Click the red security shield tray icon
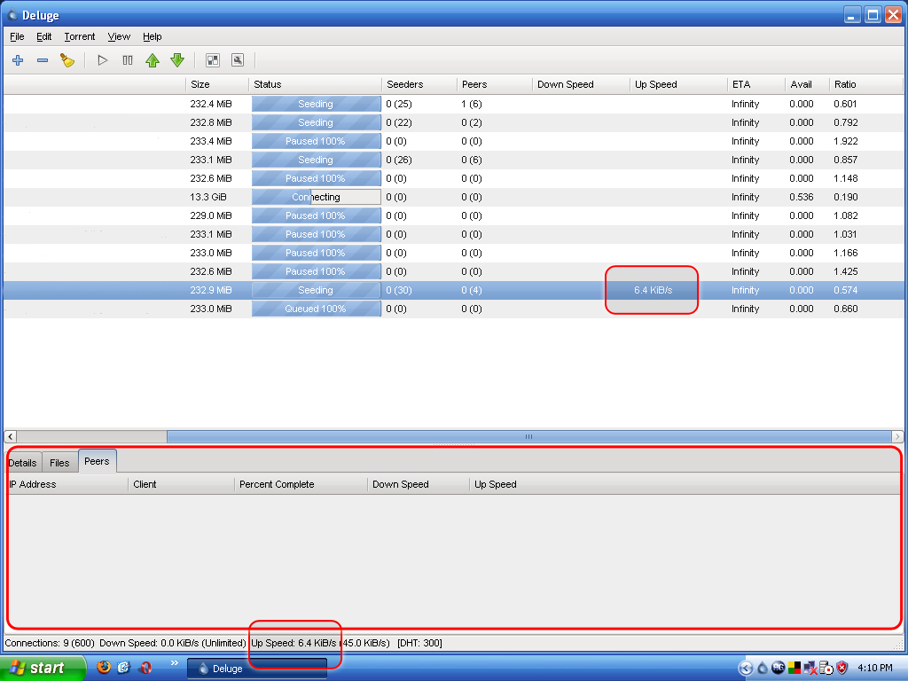 point(842,669)
